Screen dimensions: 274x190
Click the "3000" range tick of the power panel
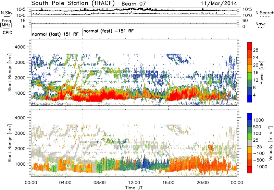pyautogui.click(x=21, y=62)
